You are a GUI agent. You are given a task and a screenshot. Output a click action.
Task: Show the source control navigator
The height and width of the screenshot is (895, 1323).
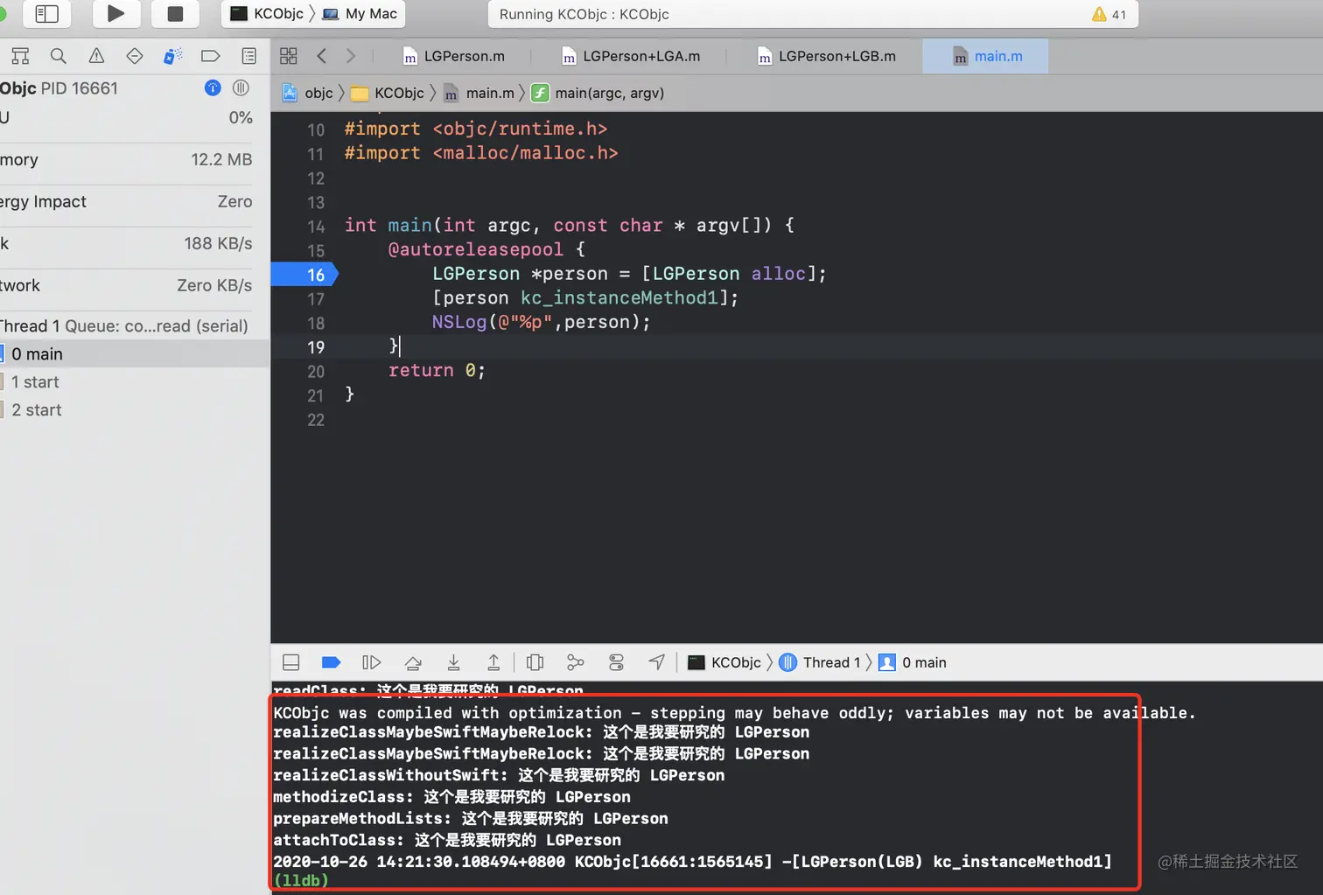click(x=20, y=56)
